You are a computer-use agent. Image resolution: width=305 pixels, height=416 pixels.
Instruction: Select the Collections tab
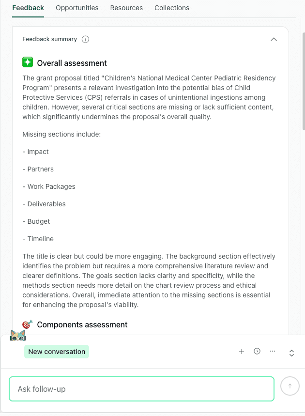172,8
